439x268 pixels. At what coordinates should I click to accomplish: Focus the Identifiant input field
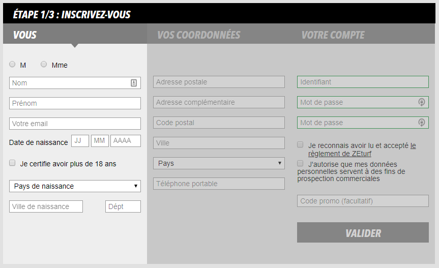[x=363, y=82]
